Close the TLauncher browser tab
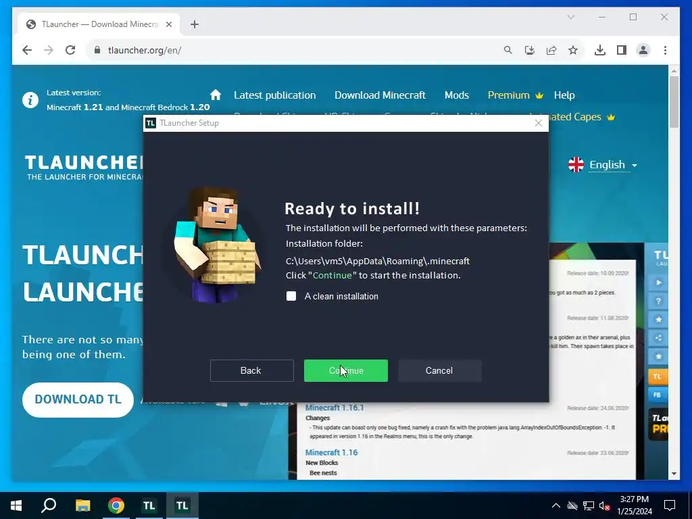Viewport: 692px width, 519px height. [x=168, y=25]
